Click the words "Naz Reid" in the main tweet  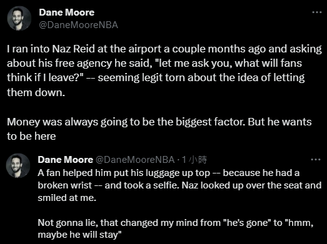tap(73, 49)
